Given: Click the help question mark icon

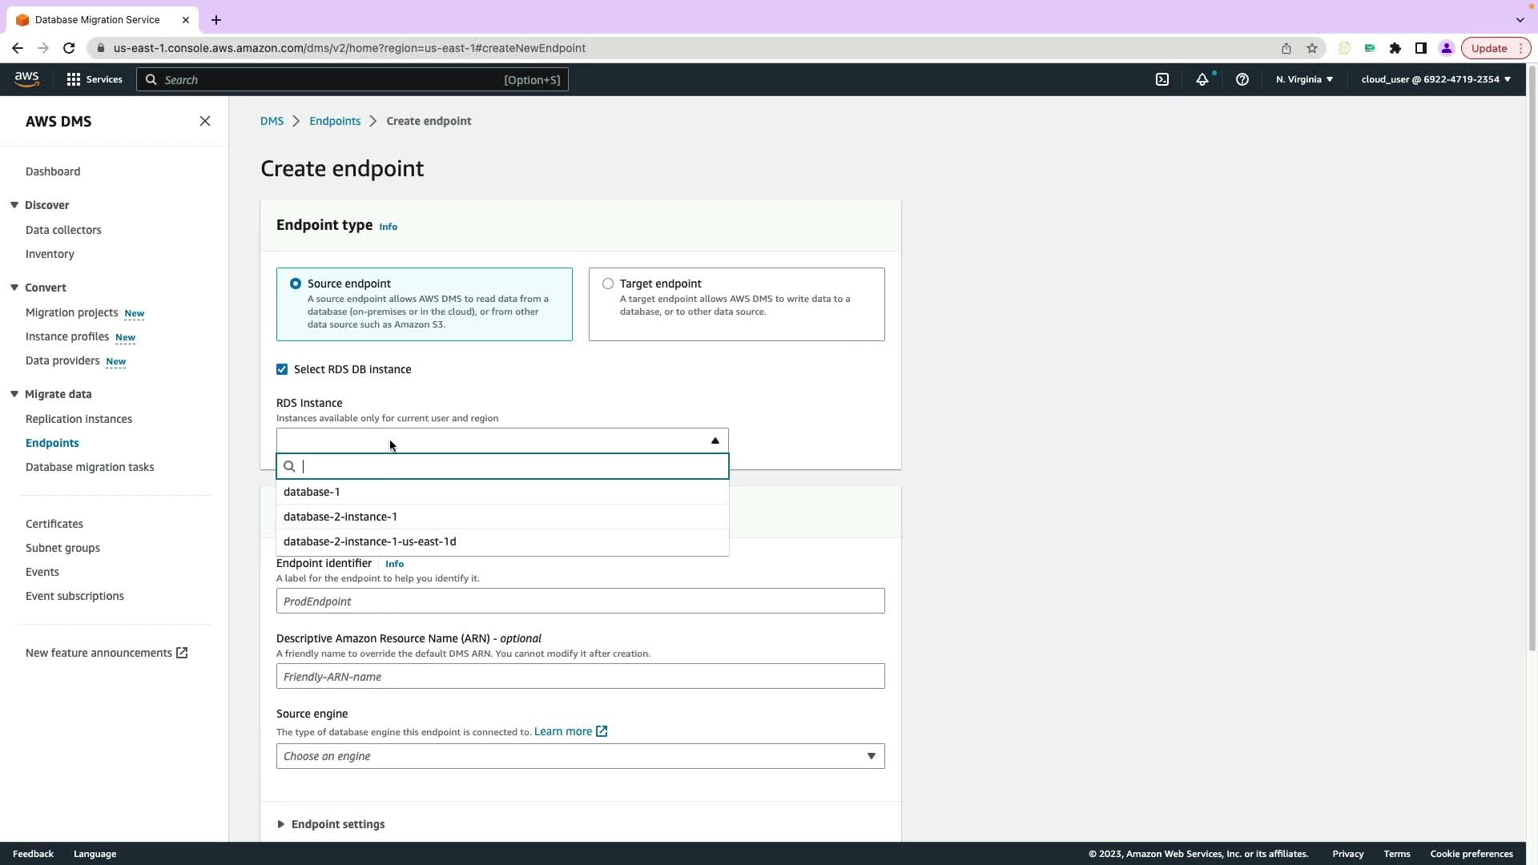Looking at the screenshot, I should point(1242,79).
